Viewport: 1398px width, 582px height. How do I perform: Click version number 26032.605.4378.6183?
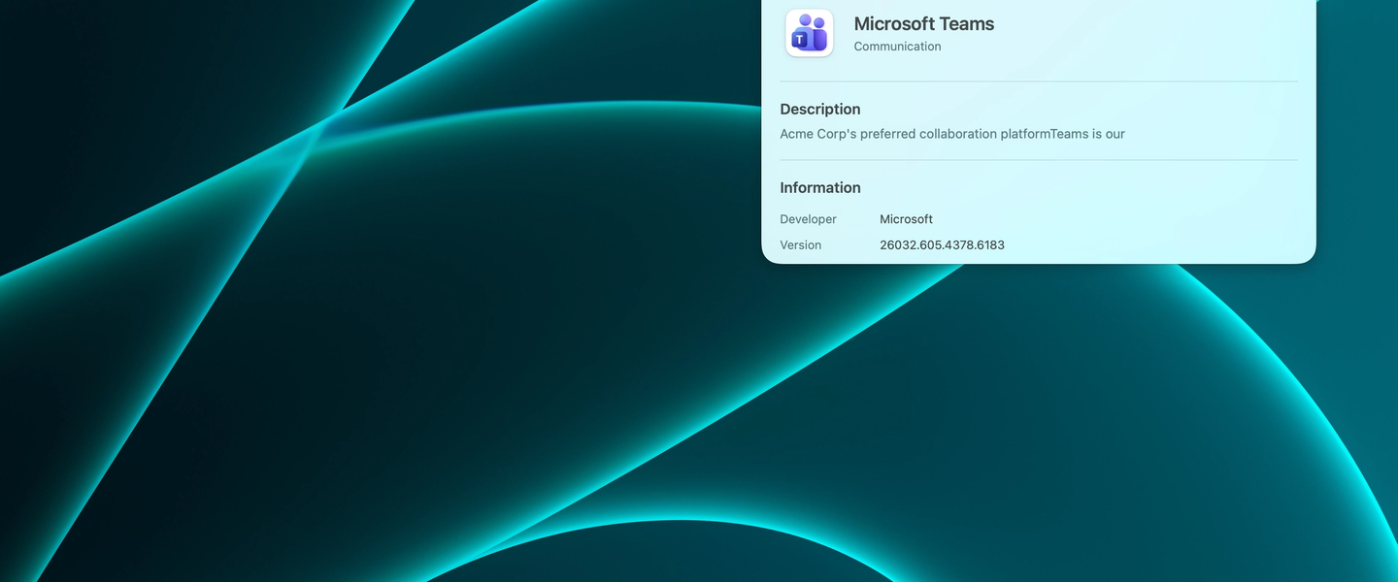942,245
